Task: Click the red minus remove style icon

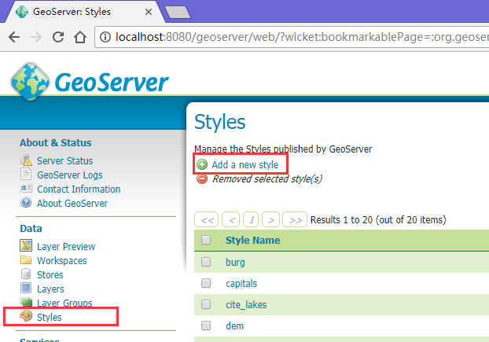Action: [x=202, y=178]
